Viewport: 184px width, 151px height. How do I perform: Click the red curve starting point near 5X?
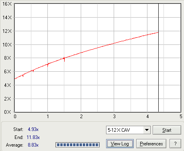pyautogui.click(x=15, y=79)
